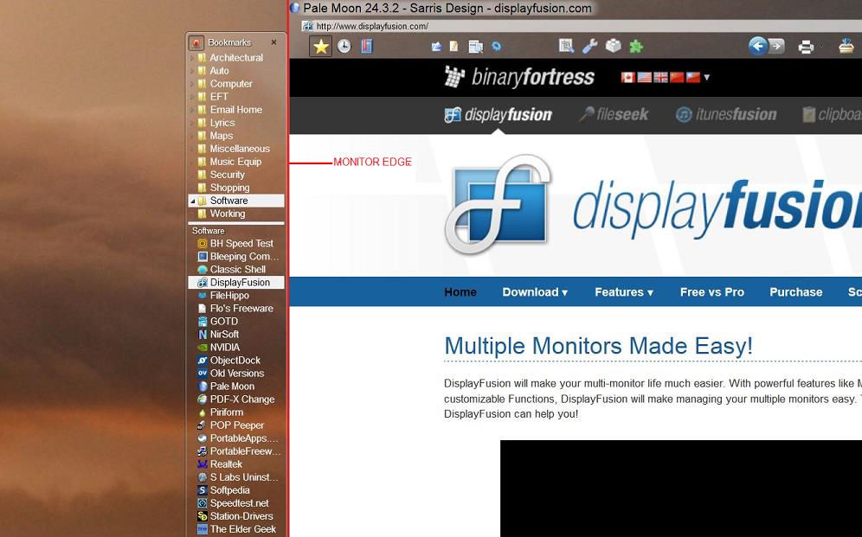Open History via the clock icon

click(344, 47)
